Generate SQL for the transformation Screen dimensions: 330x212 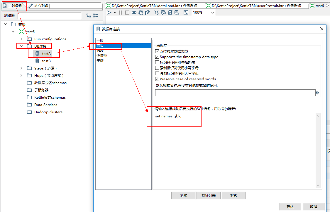click(170, 13)
